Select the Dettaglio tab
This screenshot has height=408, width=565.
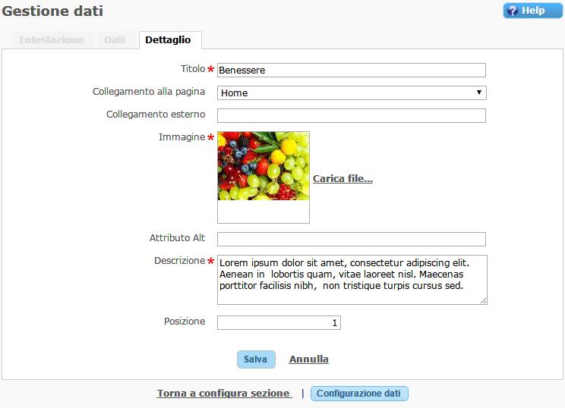pos(169,40)
